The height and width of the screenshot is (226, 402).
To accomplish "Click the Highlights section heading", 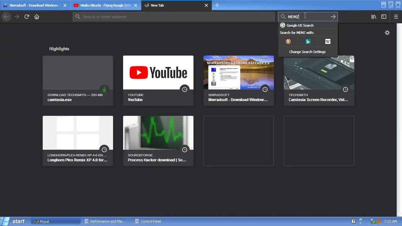I will coord(59,49).
